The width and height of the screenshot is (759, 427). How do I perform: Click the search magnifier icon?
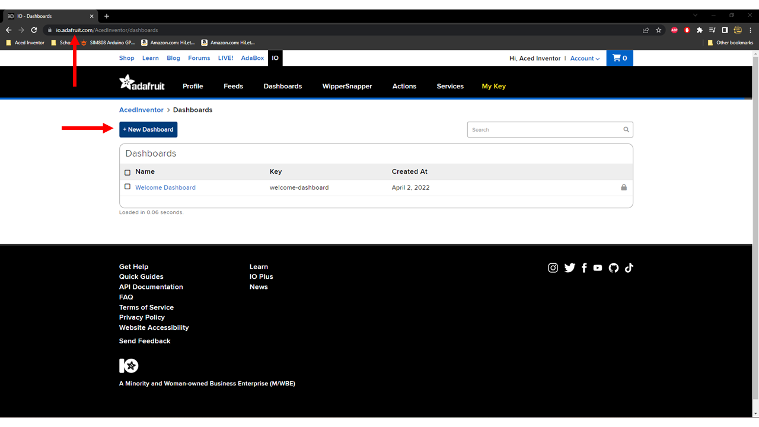(626, 129)
